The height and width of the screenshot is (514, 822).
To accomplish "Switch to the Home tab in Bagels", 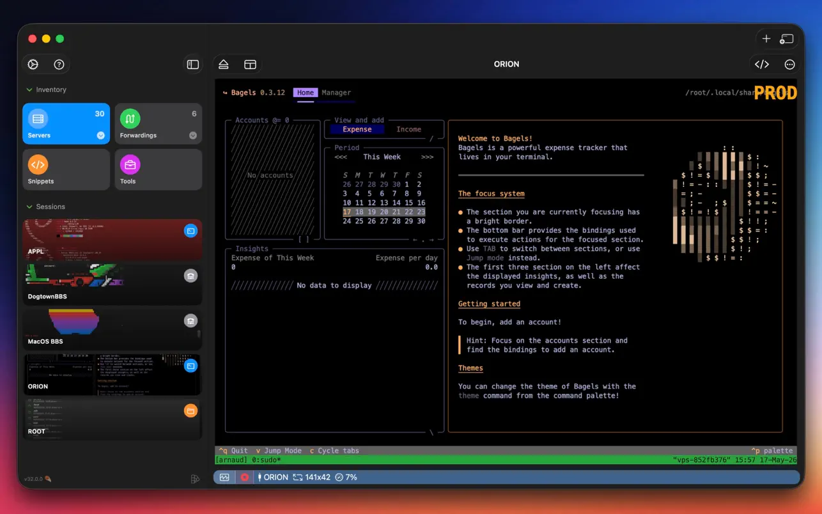I will pos(306,93).
